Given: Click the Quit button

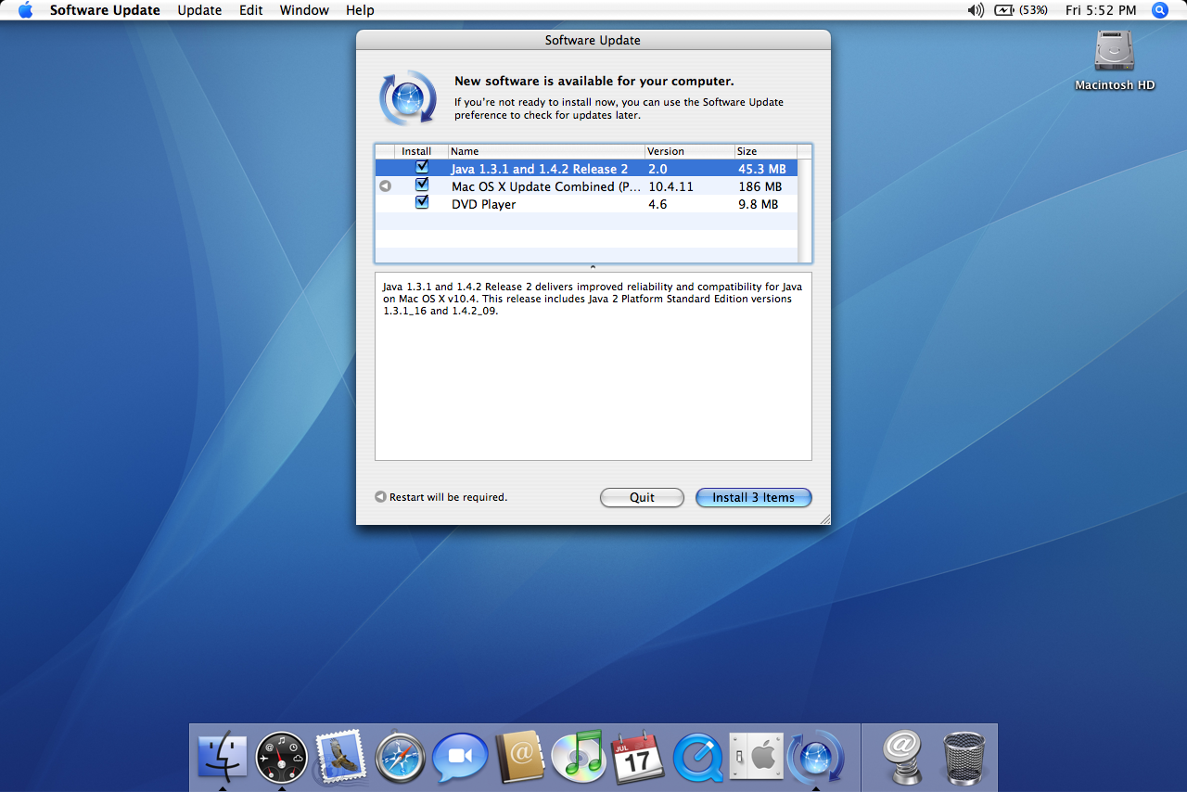Looking at the screenshot, I should [x=642, y=497].
